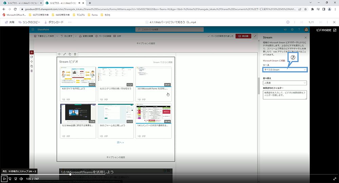Open the user profile avatar

tap(306, 29)
